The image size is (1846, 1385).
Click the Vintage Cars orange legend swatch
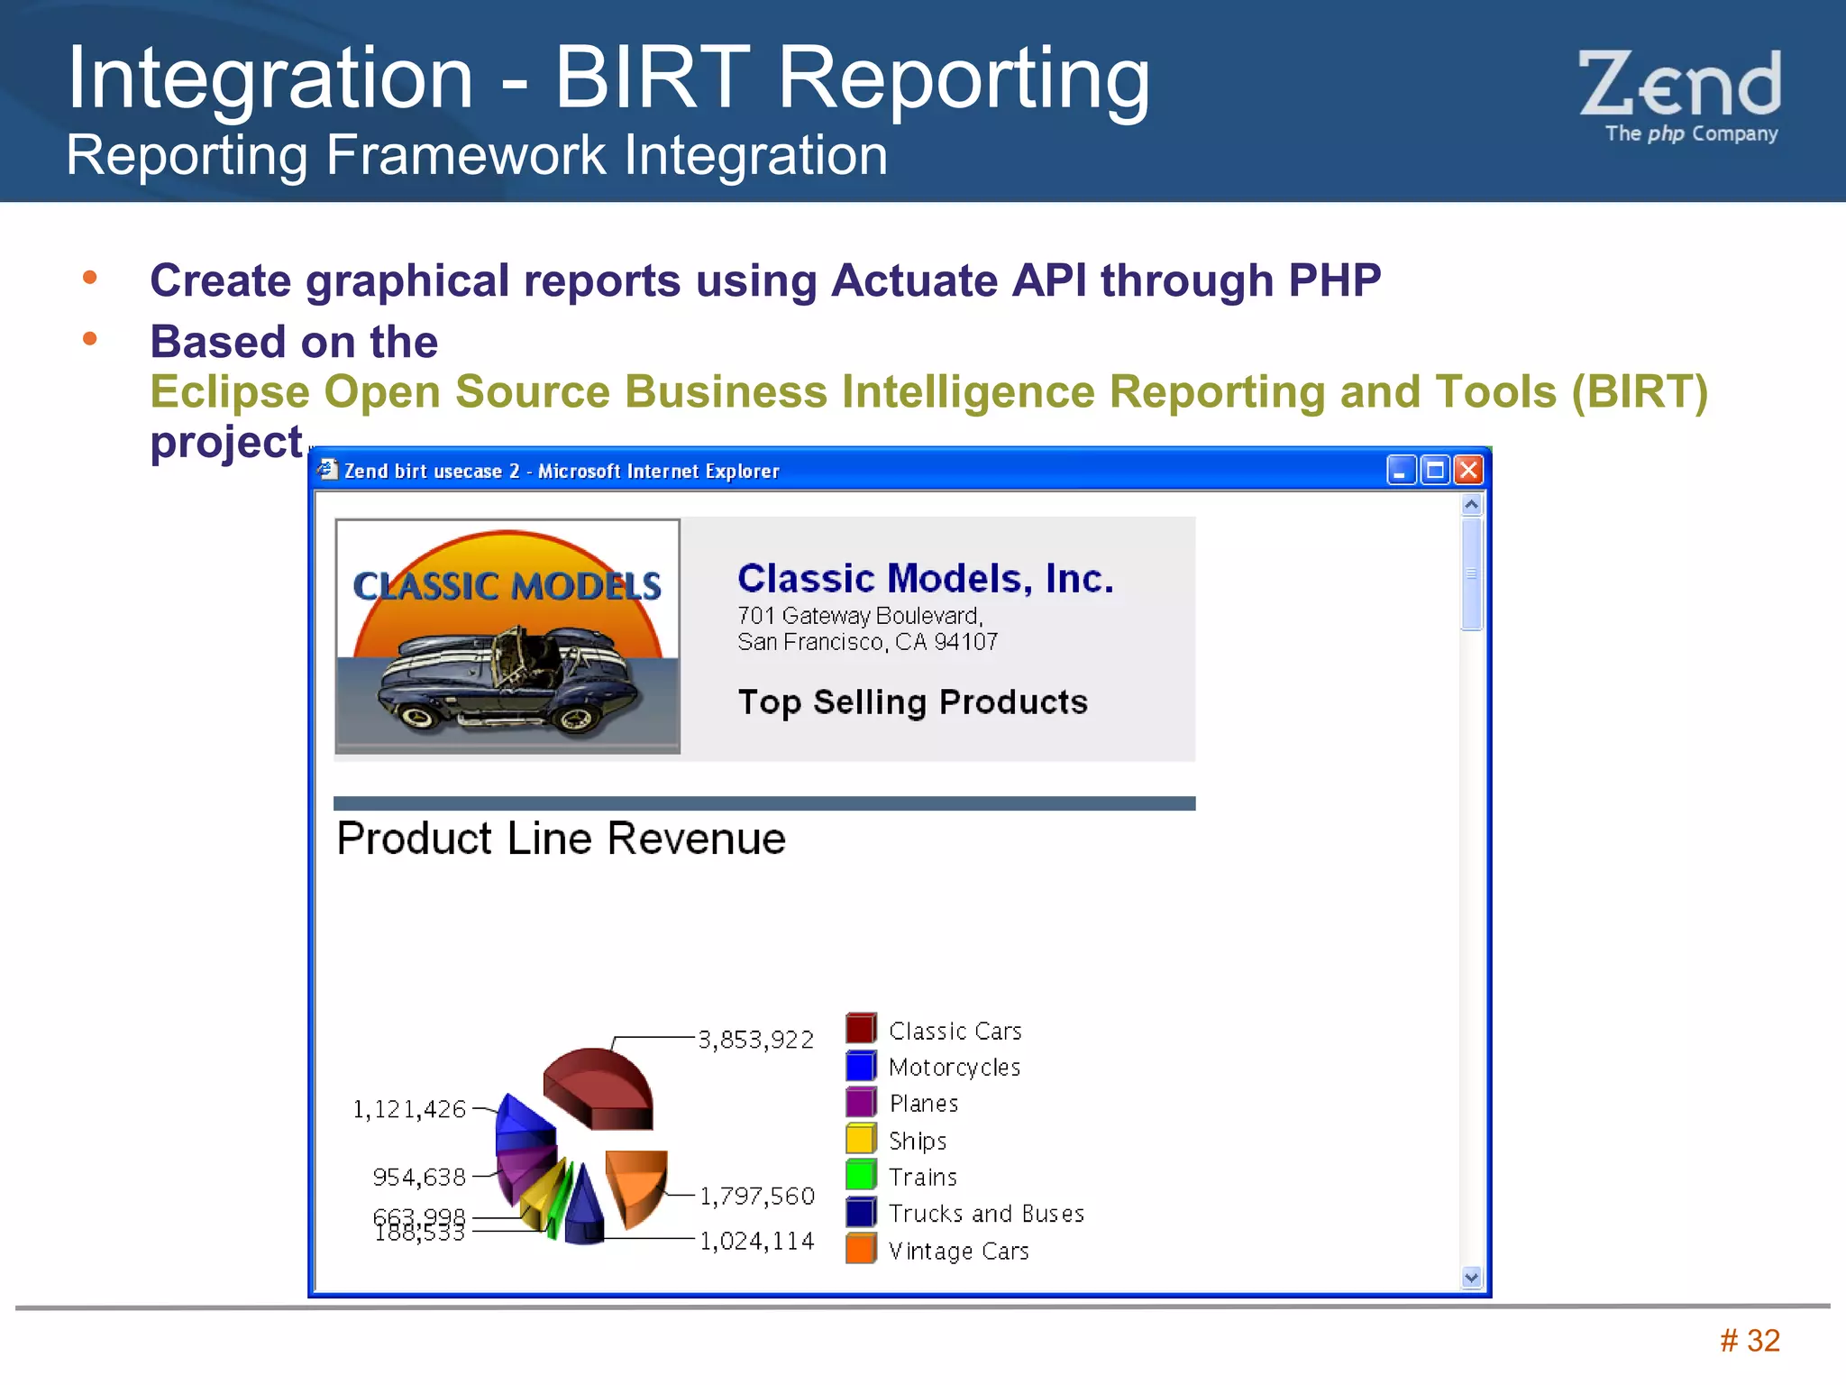861,1250
